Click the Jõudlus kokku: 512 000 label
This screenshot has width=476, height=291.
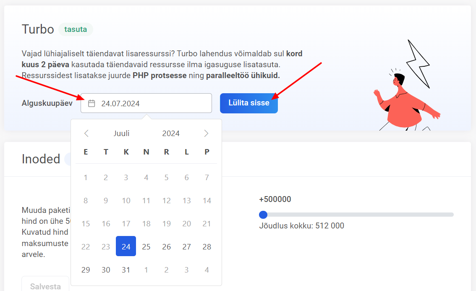coord(302,225)
